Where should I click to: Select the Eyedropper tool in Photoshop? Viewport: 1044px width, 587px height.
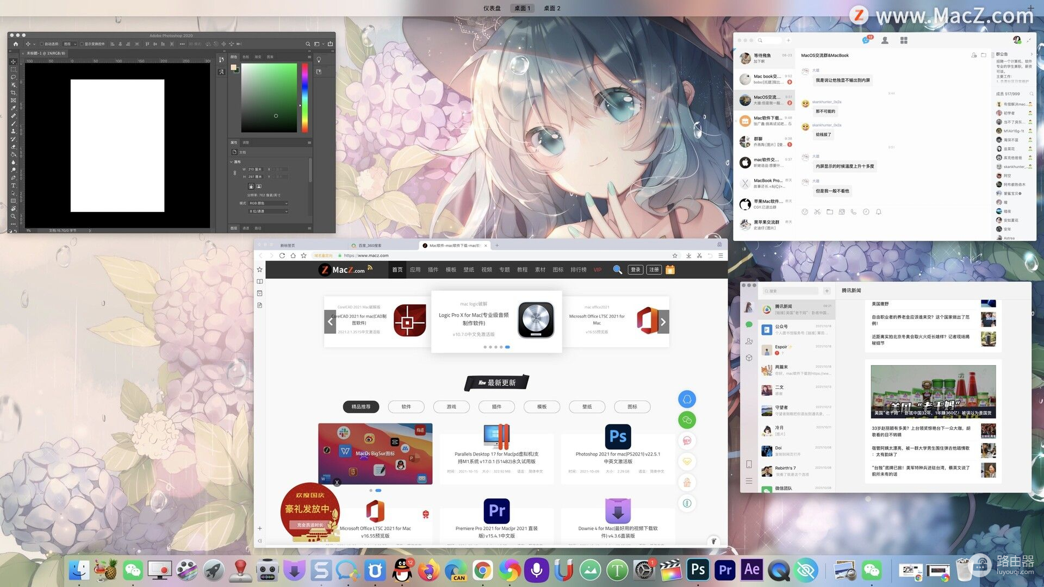(x=14, y=108)
